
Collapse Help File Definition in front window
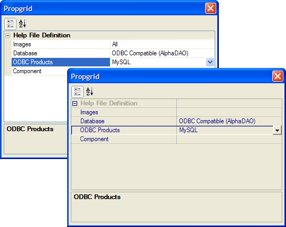(75, 103)
